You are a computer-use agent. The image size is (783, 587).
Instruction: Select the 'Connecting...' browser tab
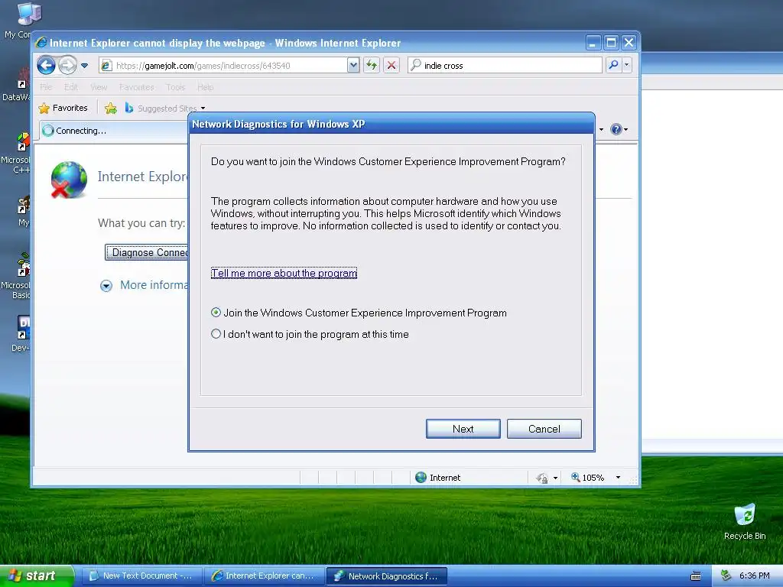(x=113, y=131)
